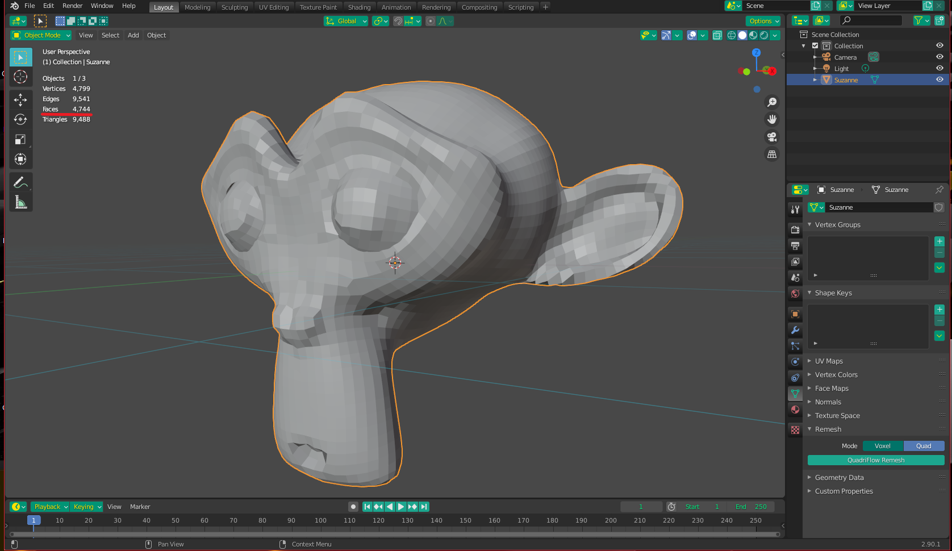
Task: Open the File menu
Action: pos(30,6)
